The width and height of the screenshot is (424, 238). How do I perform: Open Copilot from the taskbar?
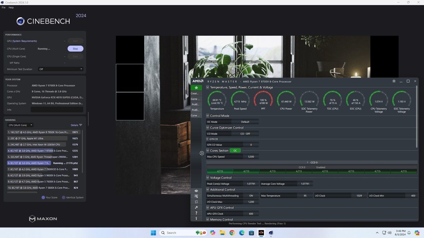click(x=212, y=233)
